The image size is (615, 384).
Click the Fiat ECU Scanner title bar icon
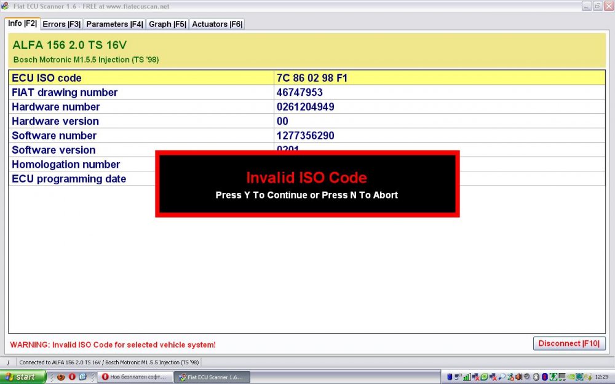point(6,6)
